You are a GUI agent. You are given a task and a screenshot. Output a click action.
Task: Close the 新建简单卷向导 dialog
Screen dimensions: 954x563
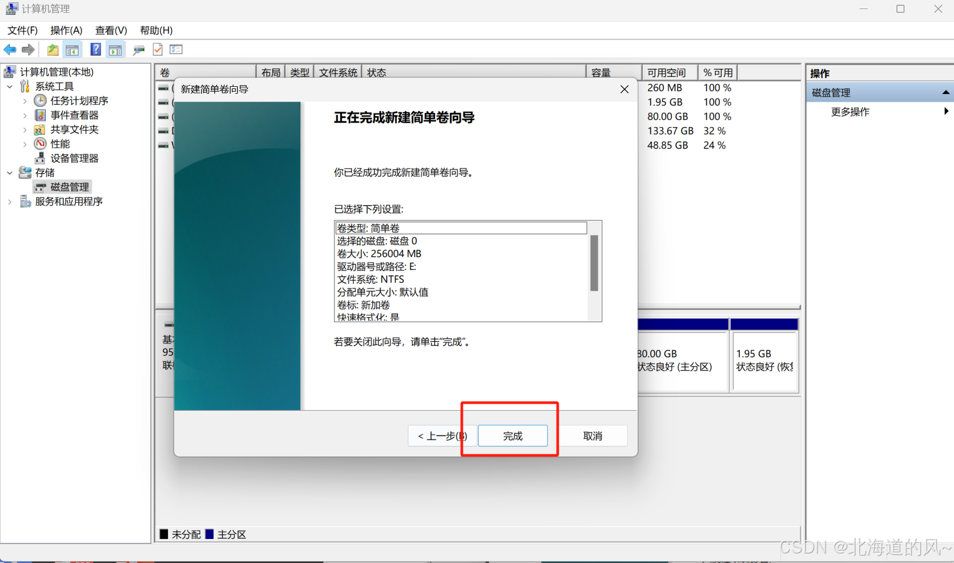(x=624, y=89)
